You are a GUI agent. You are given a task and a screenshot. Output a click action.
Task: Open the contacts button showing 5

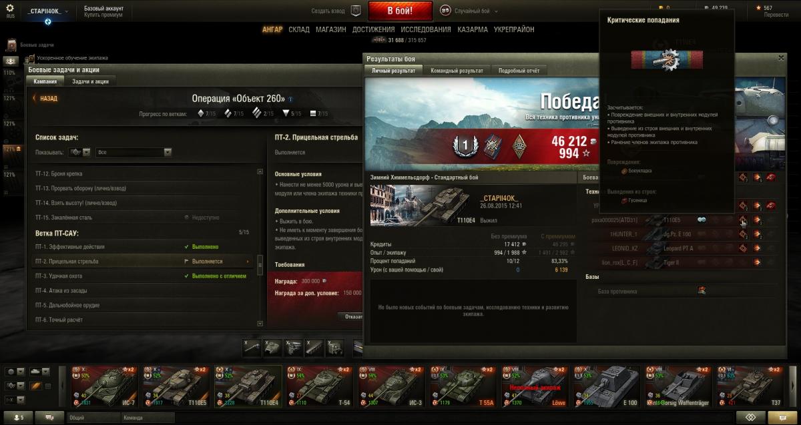(x=18, y=417)
